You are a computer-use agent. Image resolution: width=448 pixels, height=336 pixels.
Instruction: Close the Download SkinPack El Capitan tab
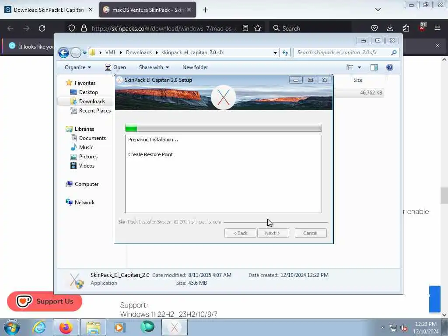click(x=91, y=10)
